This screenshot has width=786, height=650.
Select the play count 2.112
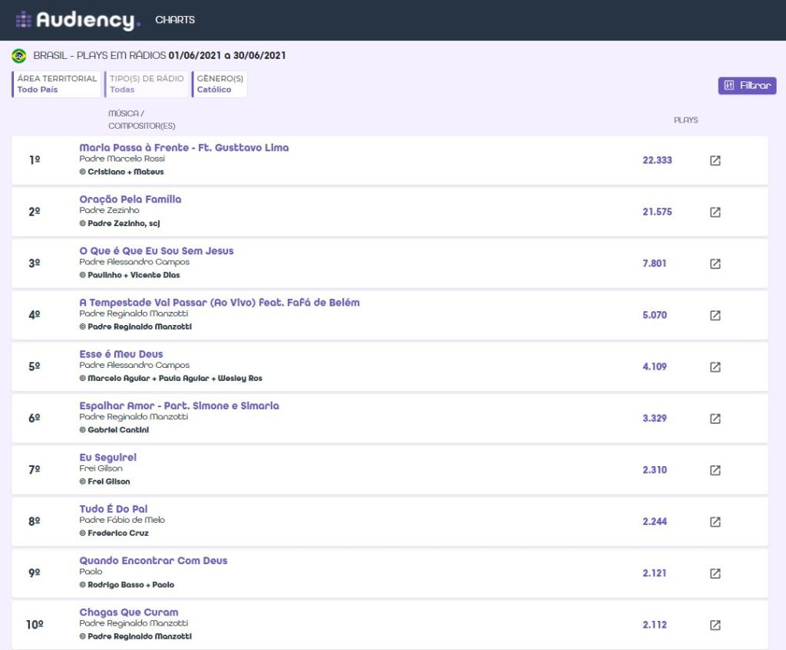655,625
